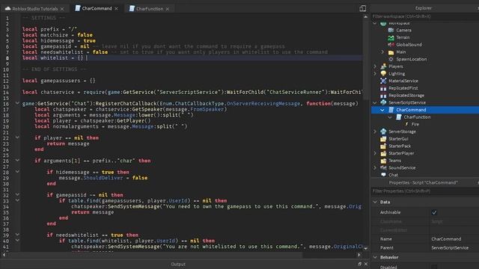
Task: Click the Workspace globe icon
Action: pyautogui.click(x=383, y=23)
